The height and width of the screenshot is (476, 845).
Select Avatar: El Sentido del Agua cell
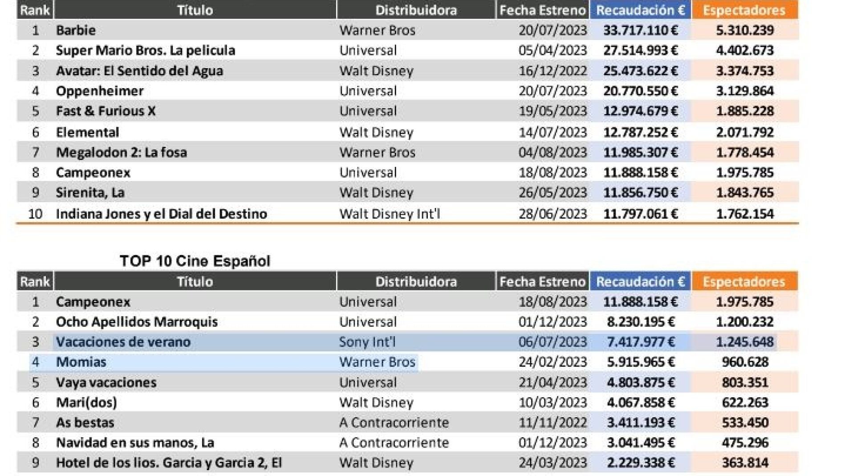[139, 71]
